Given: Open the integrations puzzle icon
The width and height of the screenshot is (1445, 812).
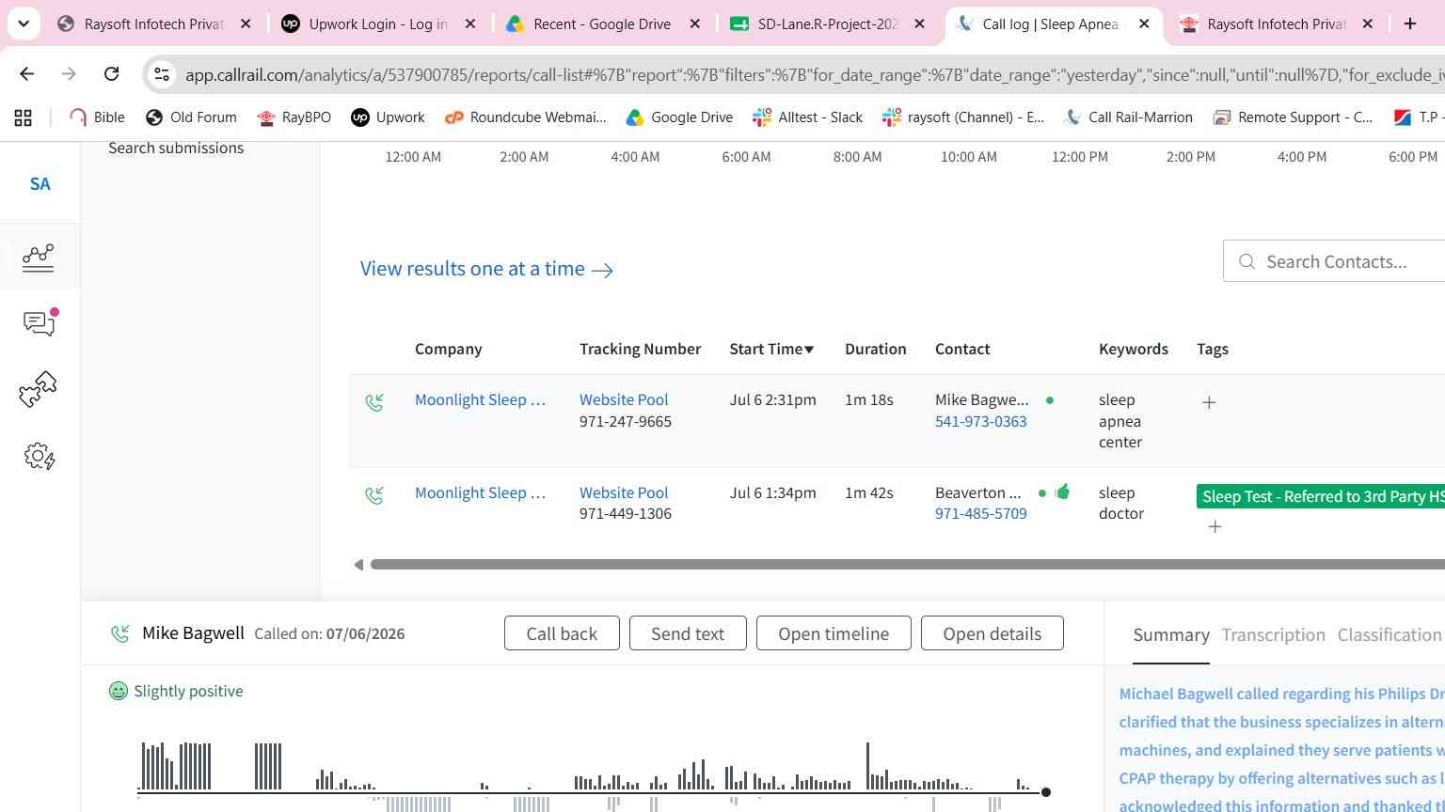Looking at the screenshot, I should (39, 389).
